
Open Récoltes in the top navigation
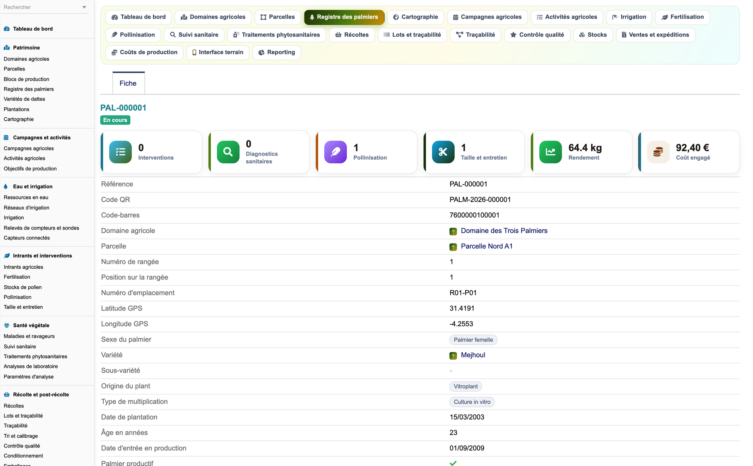coord(352,35)
